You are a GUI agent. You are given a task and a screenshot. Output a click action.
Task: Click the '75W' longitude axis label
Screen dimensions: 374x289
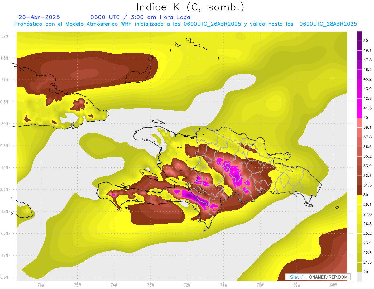pyautogui.click(x=77, y=285)
